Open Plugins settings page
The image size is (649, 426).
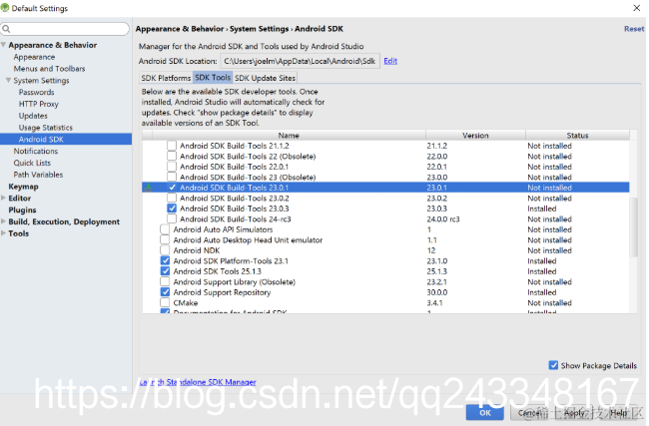[x=22, y=210]
